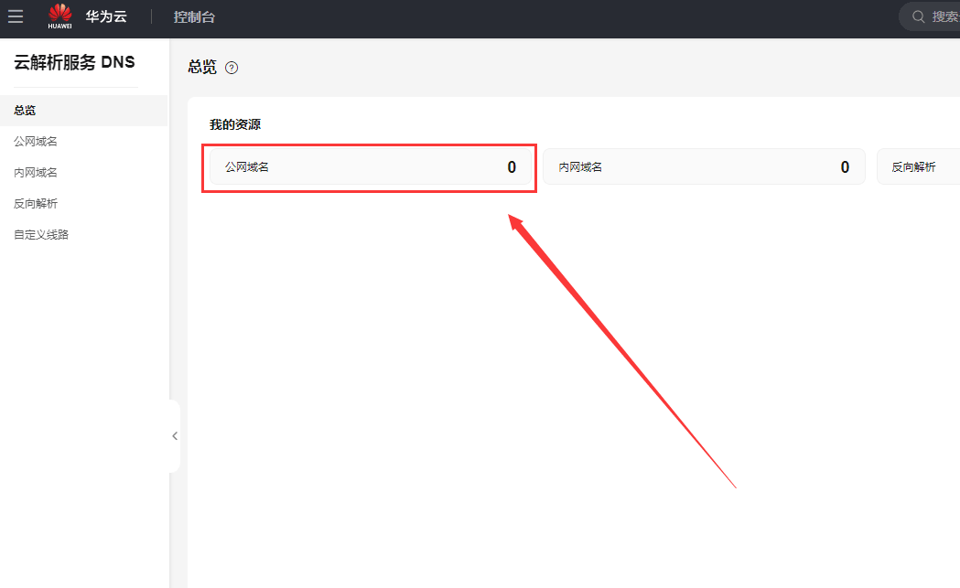Image resolution: width=960 pixels, height=588 pixels.
Task: Select 总览 in the sidebar
Action: click(x=26, y=111)
